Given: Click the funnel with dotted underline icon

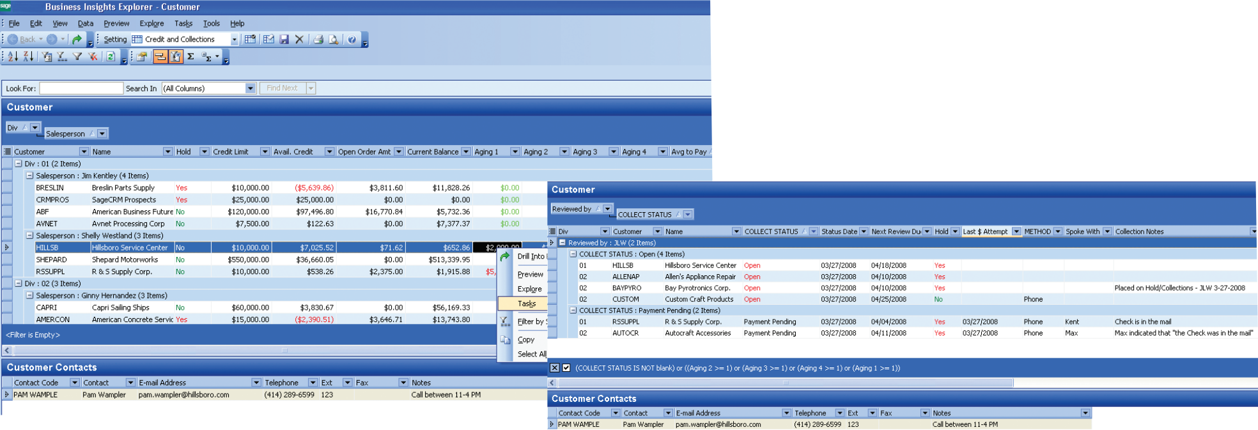Looking at the screenshot, I should [62, 57].
